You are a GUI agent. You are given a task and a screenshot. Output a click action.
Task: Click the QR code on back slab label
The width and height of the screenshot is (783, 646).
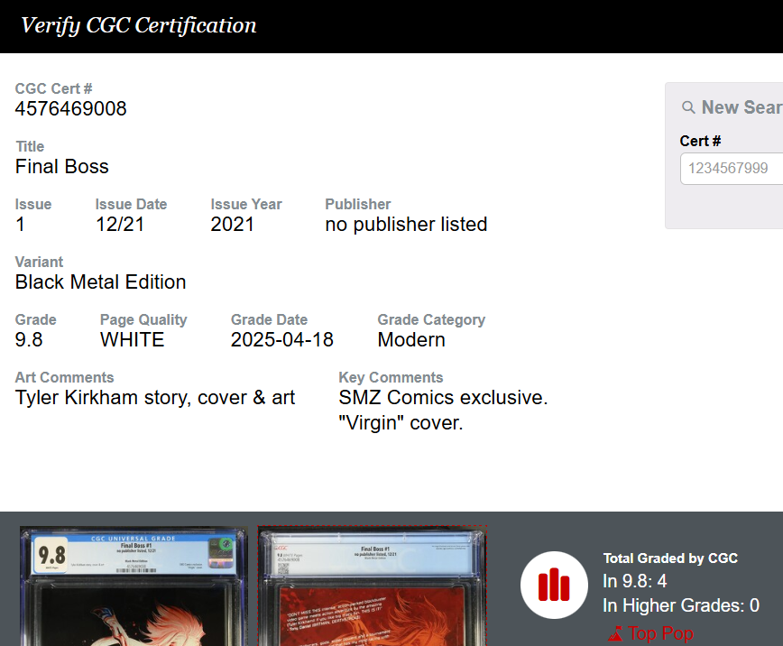[x=282, y=568]
